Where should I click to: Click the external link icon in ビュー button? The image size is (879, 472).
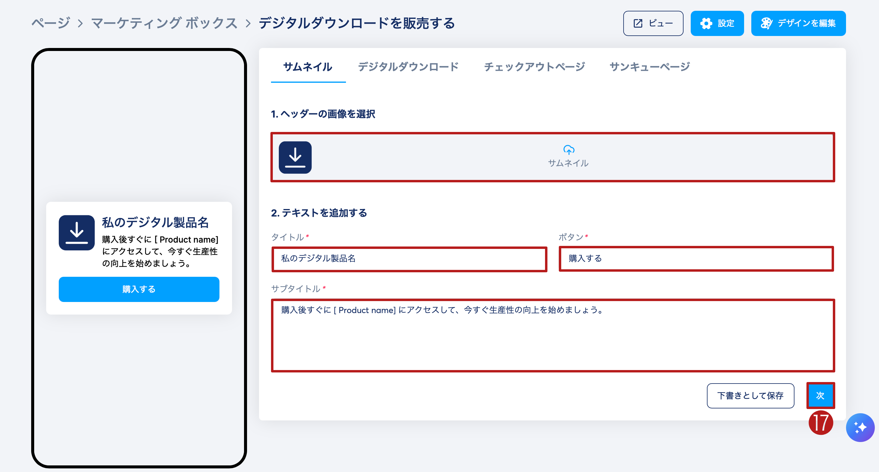point(638,23)
